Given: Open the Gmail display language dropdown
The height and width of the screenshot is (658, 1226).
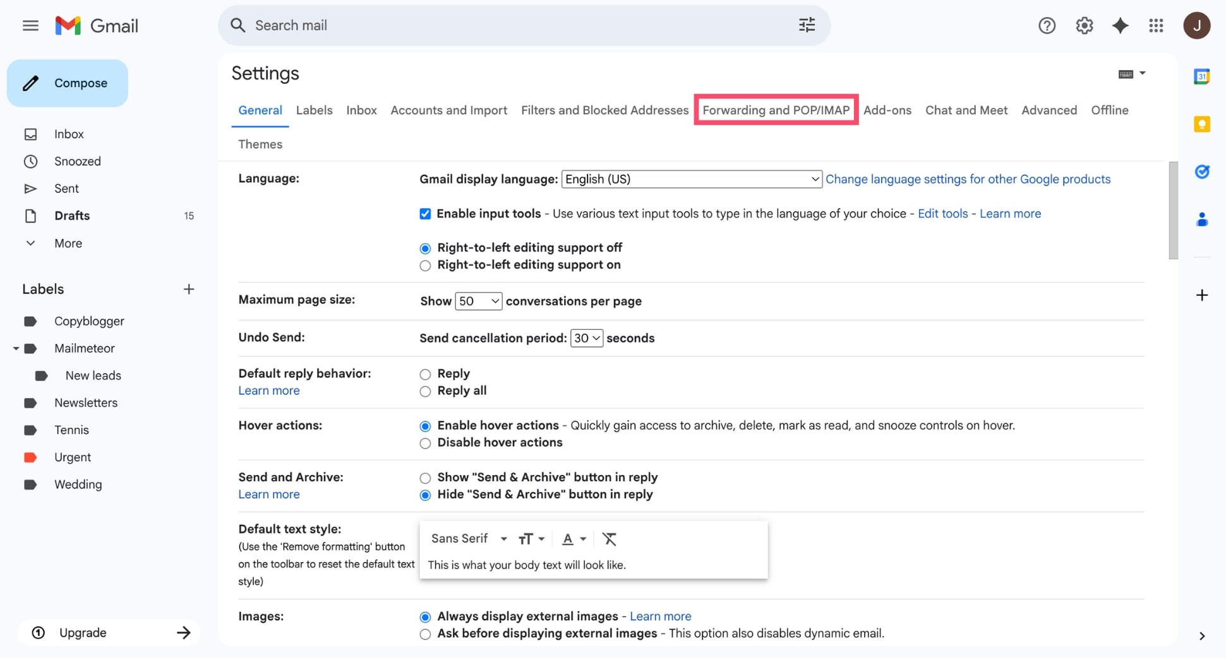Looking at the screenshot, I should [691, 179].
